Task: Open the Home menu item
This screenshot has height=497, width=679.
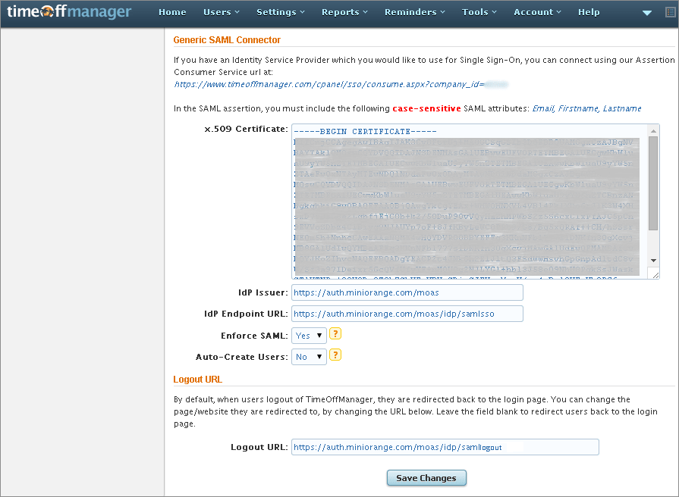Action: point(172,12)
